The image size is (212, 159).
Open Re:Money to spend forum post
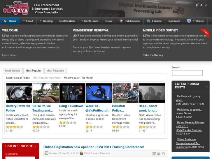tap(190, 110)
